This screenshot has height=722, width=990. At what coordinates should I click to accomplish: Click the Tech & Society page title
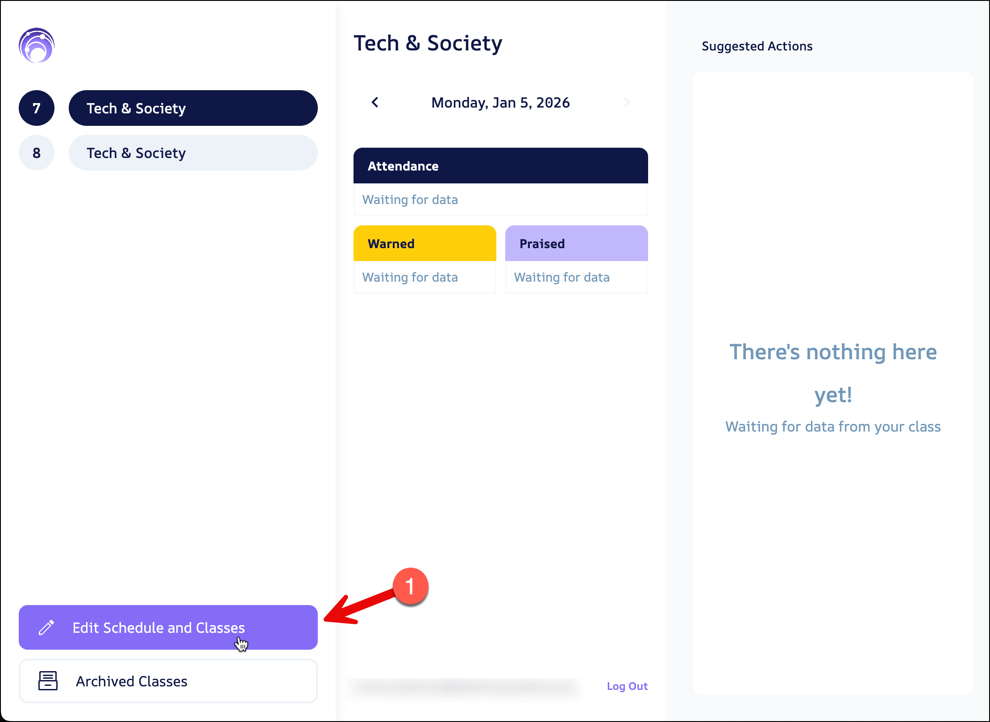[428, 43]
